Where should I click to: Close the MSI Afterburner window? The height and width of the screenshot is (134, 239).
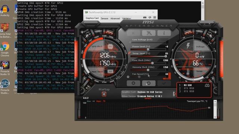[x=209, y=24]
